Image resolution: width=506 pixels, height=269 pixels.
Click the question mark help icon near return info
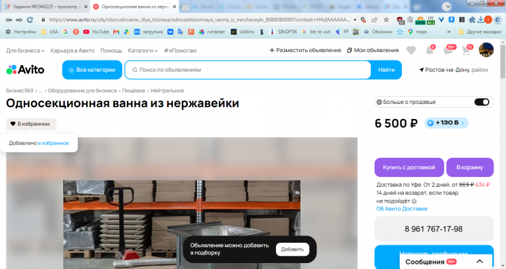tap(414, 201)
